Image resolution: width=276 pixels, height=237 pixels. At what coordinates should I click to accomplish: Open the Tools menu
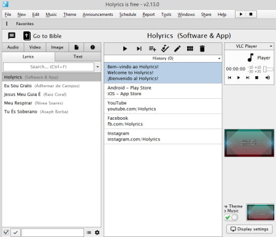(166, 15)
